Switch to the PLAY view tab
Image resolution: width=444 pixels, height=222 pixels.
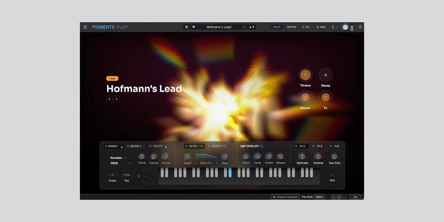tap(277, 27)
